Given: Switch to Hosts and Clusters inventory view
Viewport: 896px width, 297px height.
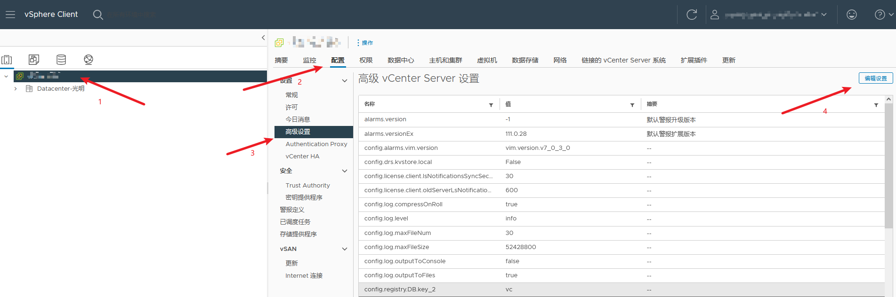Looking at the screenshot, I should point(7,60).
